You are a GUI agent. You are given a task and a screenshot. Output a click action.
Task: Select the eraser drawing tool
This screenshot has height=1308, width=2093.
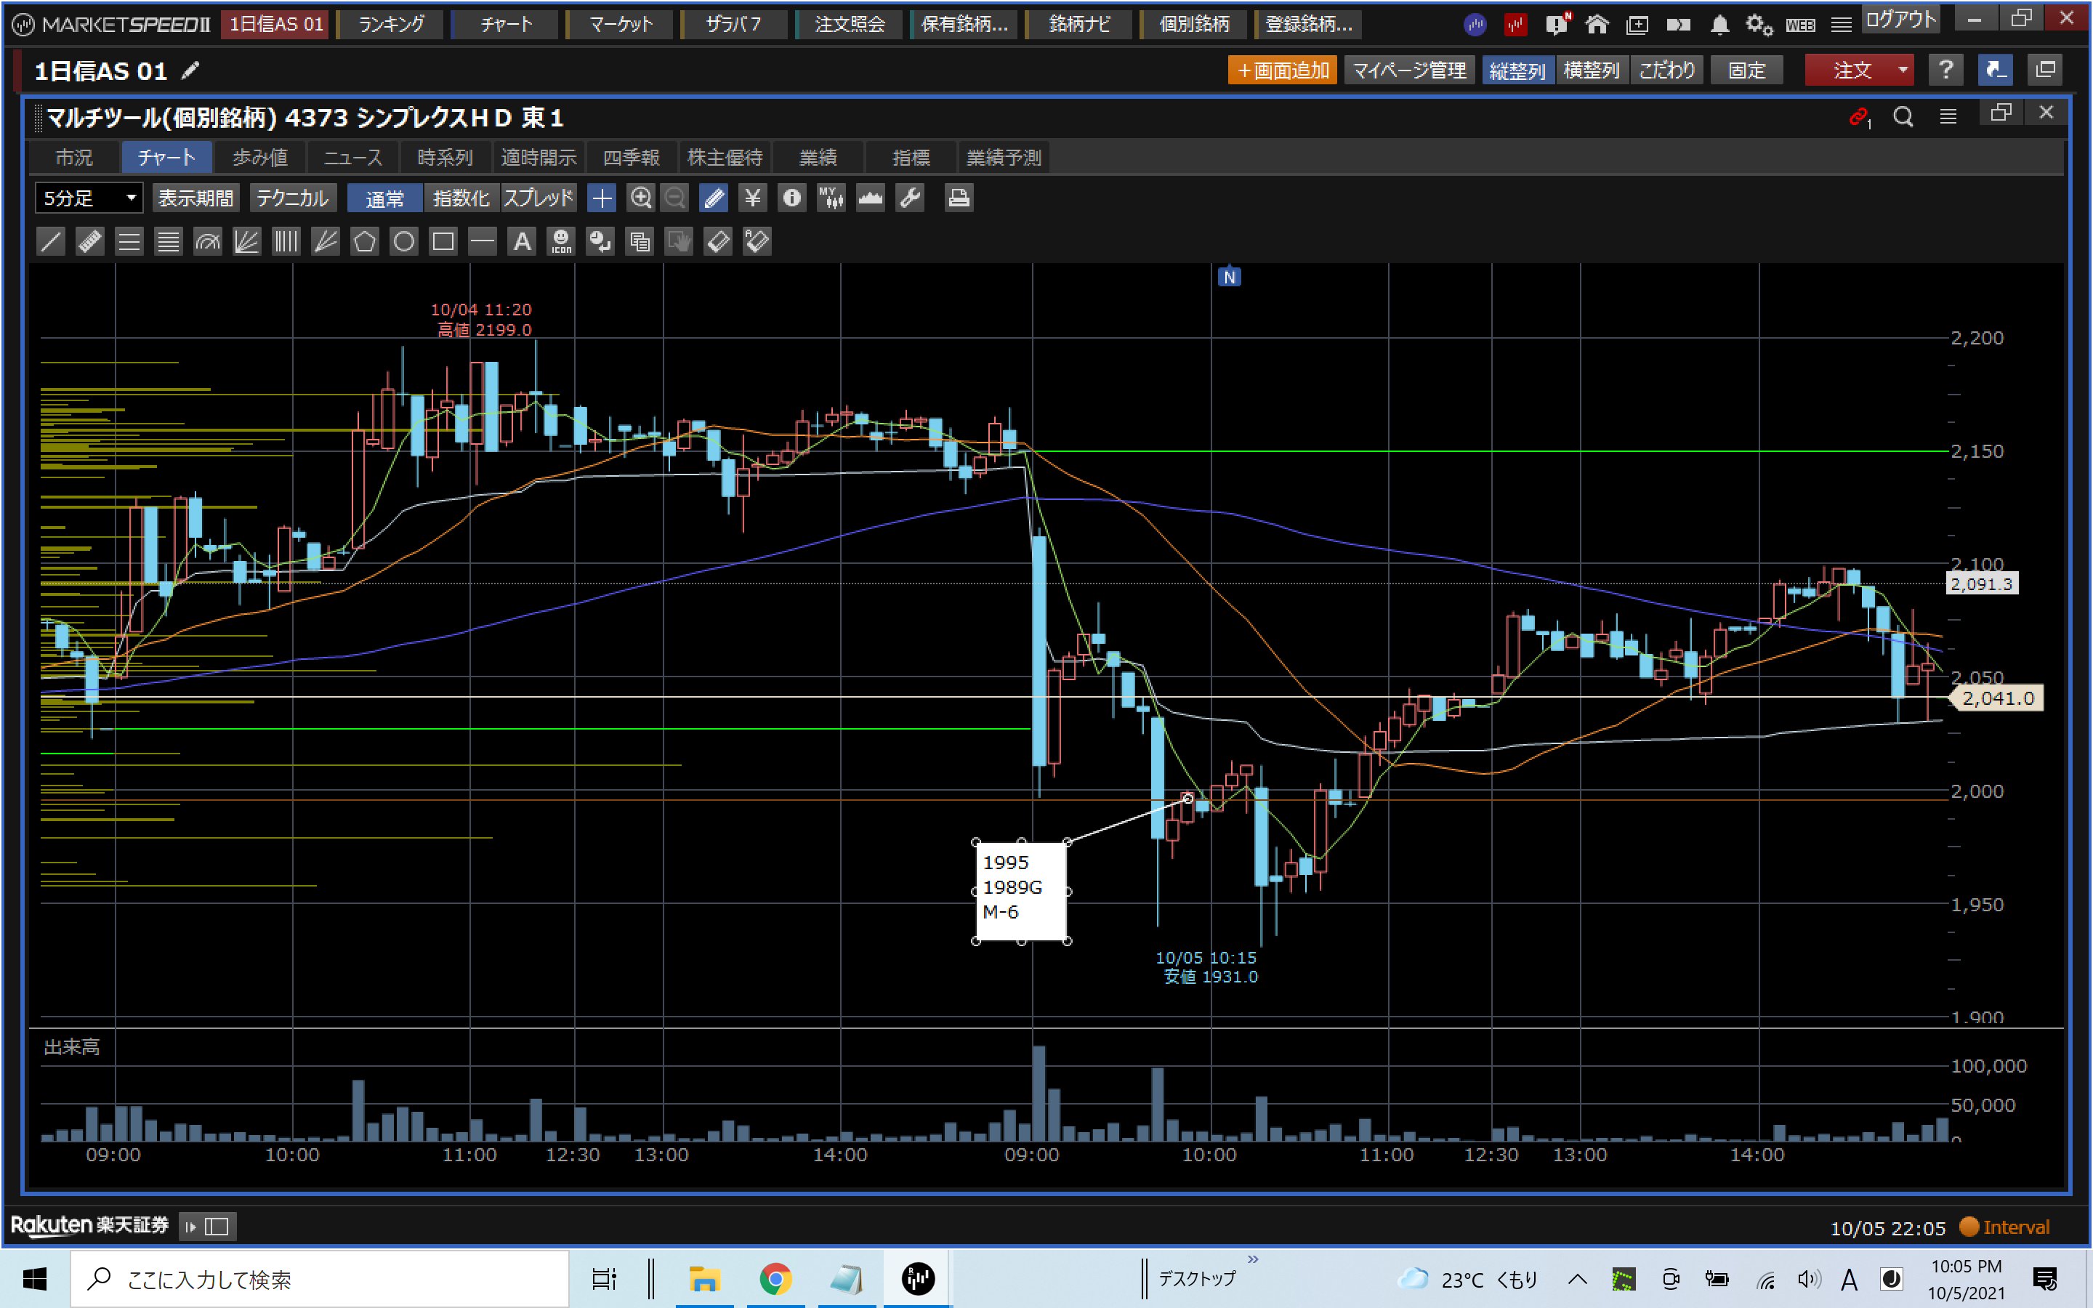pyautogui.click(x=718, y=241)
